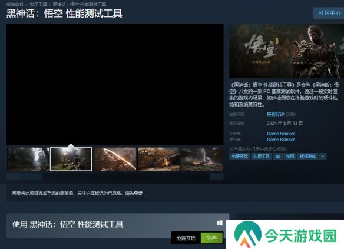The image size is (344, 249).
Task: Click the thumbnail strip right scroll arrow
Action: coord(217,177)
